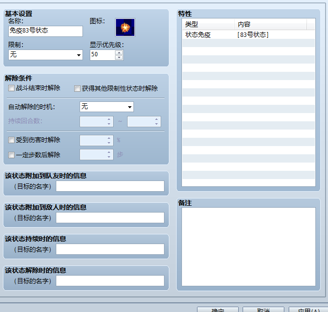Click the [83号状态] content cell
The width and height of the screenshot is (328, 312).
click(x=253, y=34)
